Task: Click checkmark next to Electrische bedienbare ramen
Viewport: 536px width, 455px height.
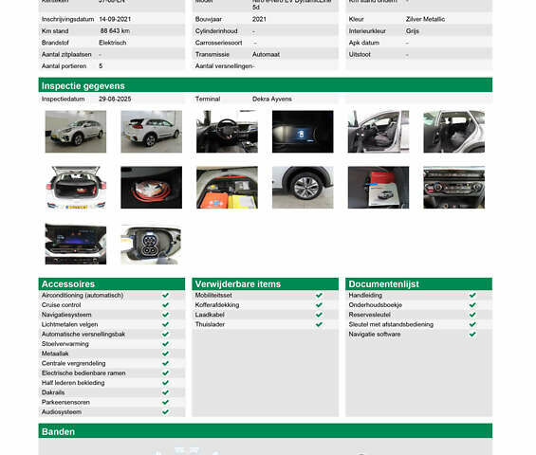Action: 165,373
